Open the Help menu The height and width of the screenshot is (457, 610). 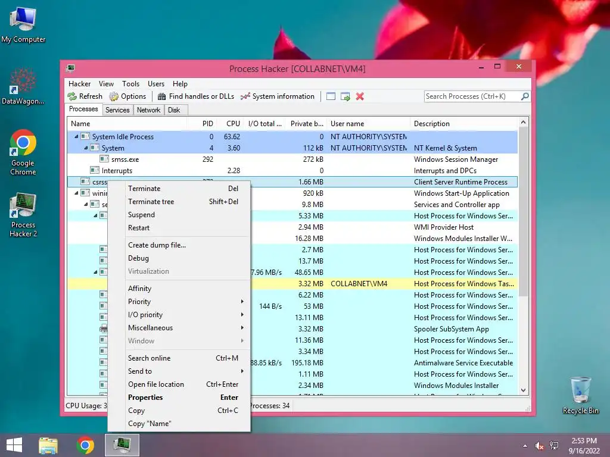180,83
